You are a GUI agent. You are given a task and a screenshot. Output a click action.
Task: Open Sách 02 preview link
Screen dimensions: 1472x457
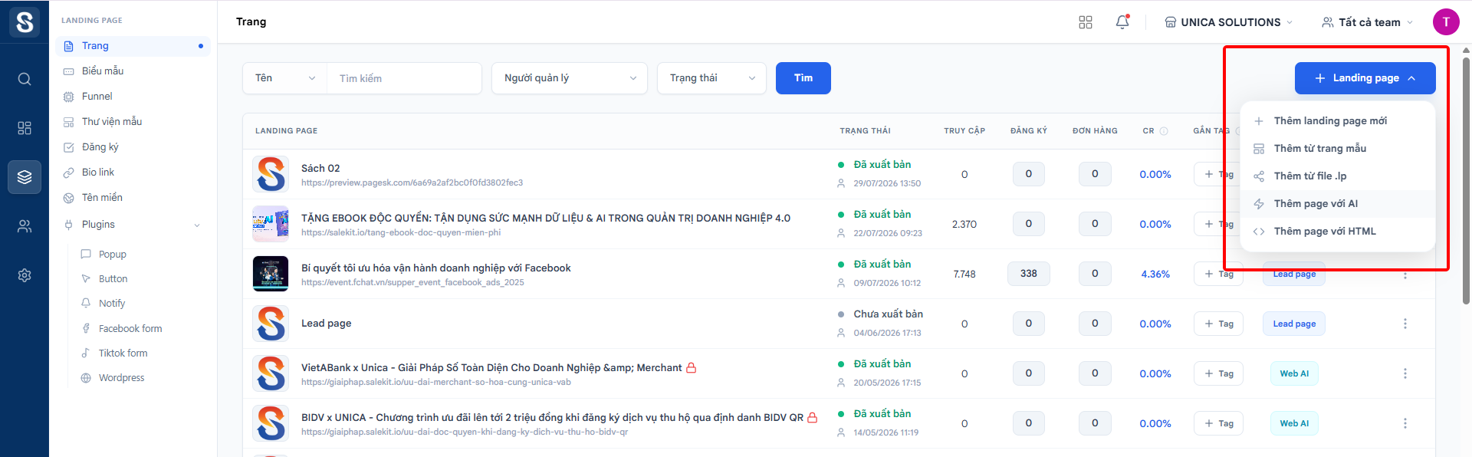pyautogui.click(x=412, y=182)
